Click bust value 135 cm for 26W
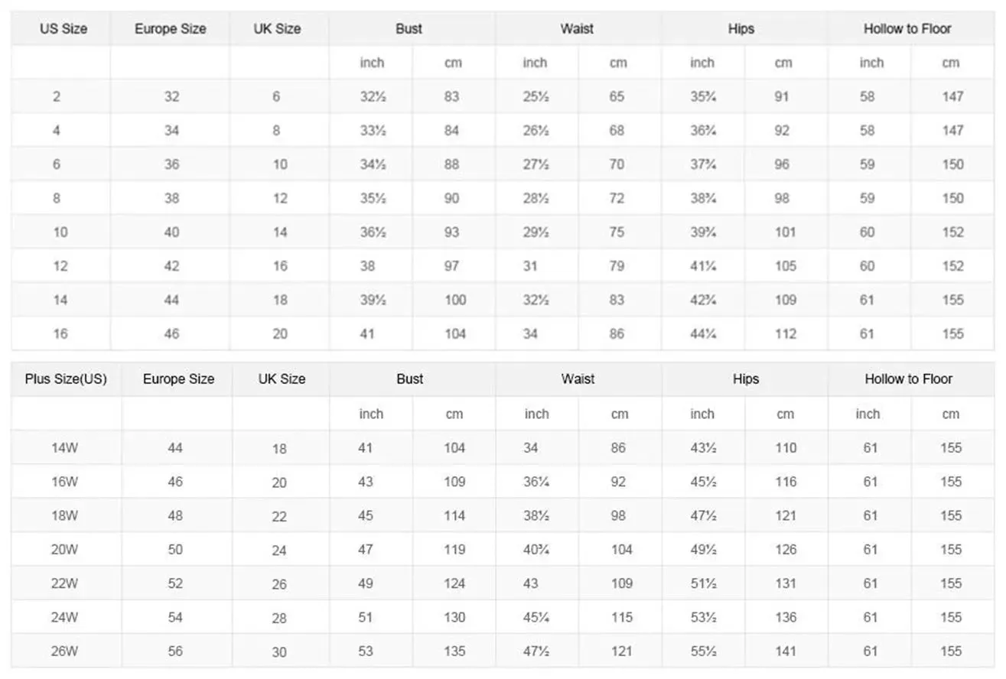Viewport: 1006px width, 679px height. (x=454, y=651)
